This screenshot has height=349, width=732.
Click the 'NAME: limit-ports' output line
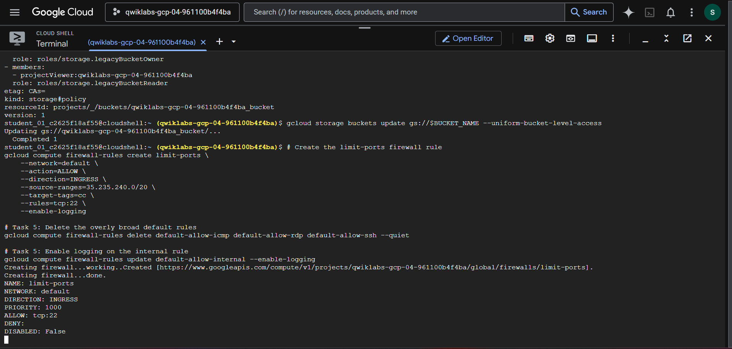click(x=39, y=283)
